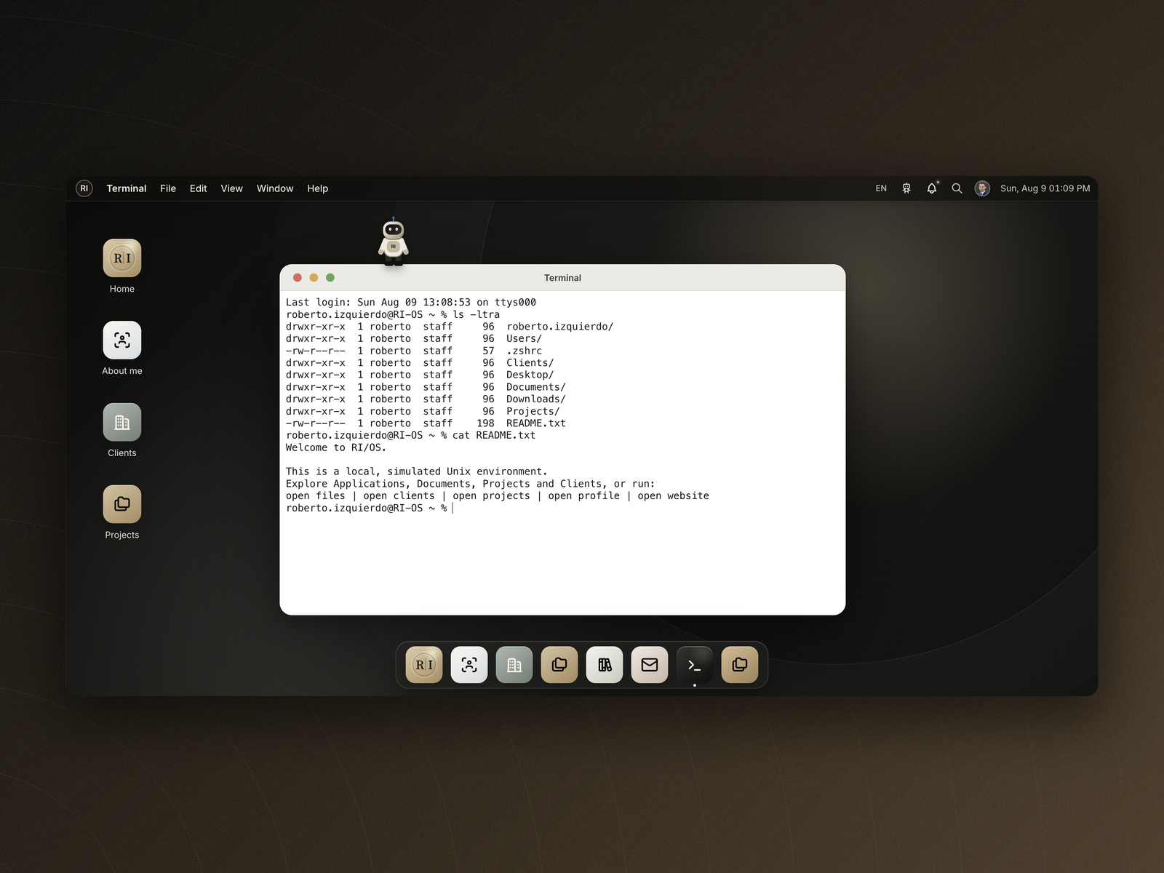Click the Terminal window title bar text

(562, 278)
